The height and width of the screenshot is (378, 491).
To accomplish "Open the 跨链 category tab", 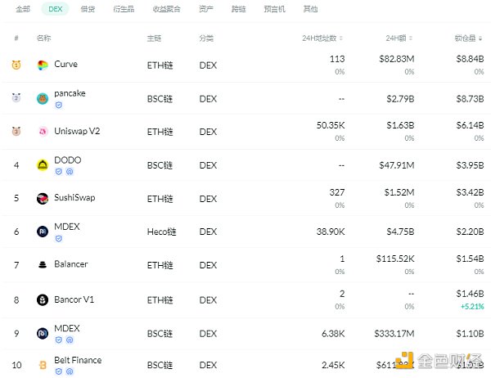I will 239,9.
